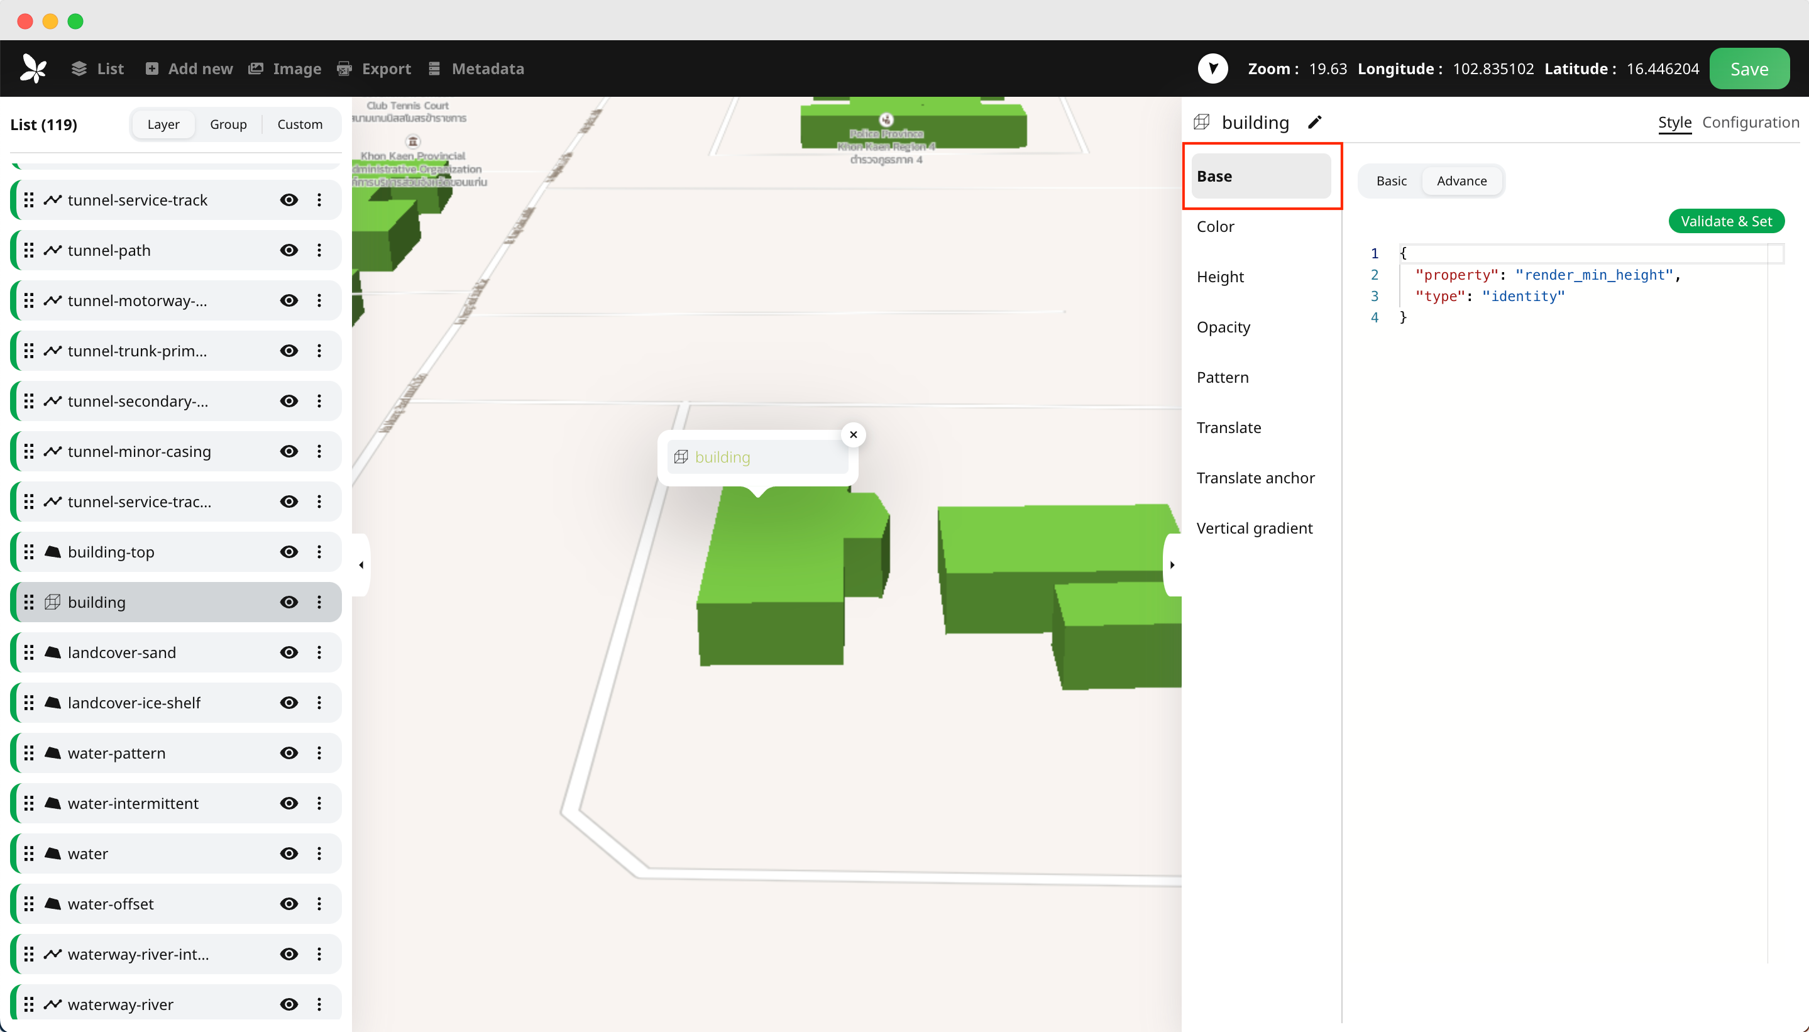The width and height of the screenshot is (1809, 1032).
Task: Toggle visibility of the tunnel-trunk-prim layer
Action: pyautogui.click(x=289, y=351)
